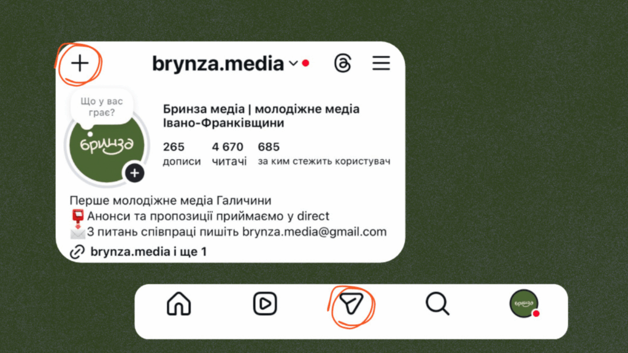The image size is (628, 353).
Task: Open the Threads icon in the header
Action: tap(343, 63)
